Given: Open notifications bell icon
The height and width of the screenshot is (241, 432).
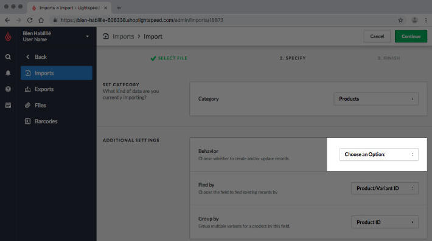Looking at the screenshot, I should pyautogui.click(x=8, y=73).
